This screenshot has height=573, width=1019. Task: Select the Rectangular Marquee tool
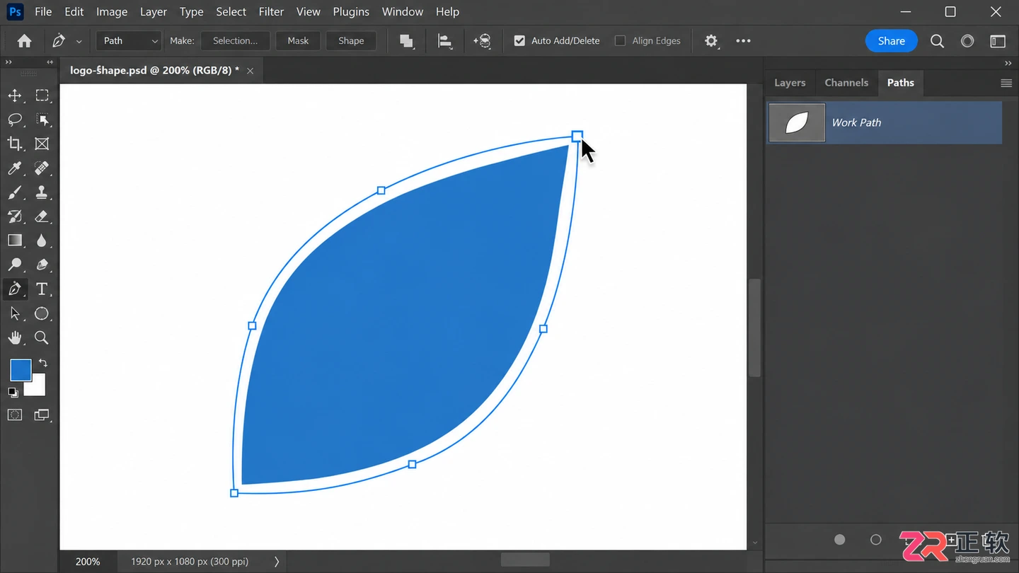click(42, 95)
